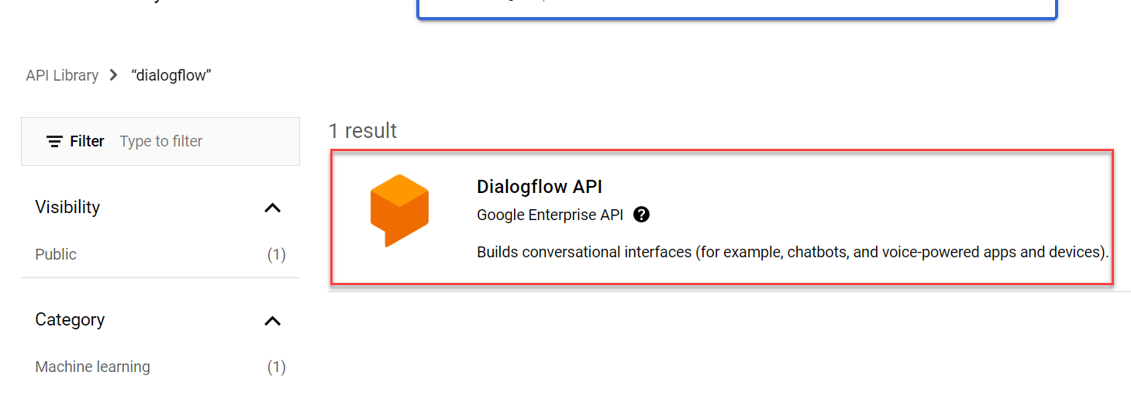Click the Filter lines icon
1131x403 pixels.
(x=54, y=141)
